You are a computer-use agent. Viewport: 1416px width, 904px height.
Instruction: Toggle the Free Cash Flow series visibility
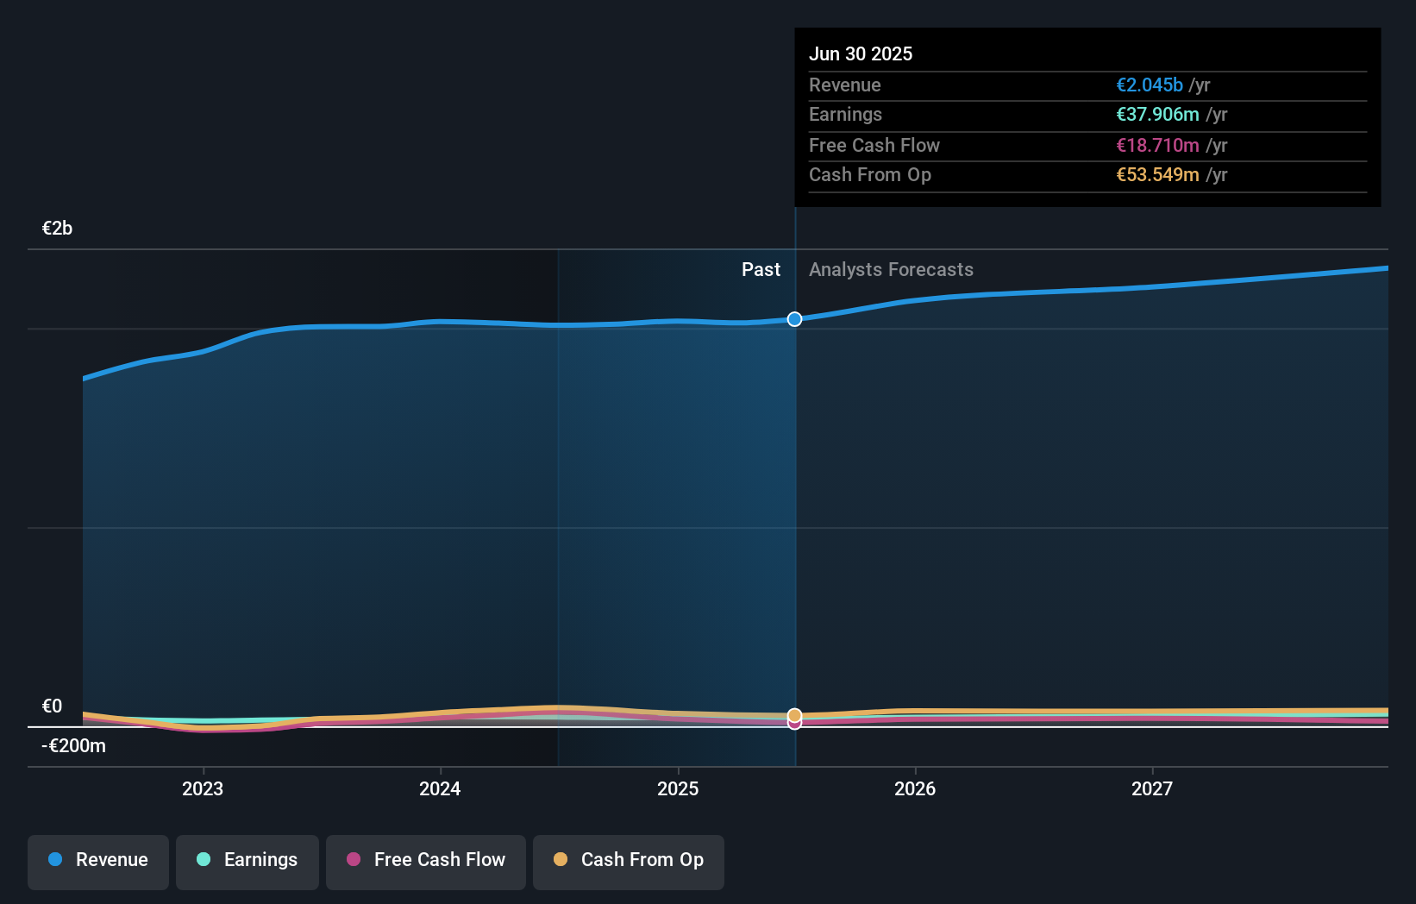pos(425,862)
